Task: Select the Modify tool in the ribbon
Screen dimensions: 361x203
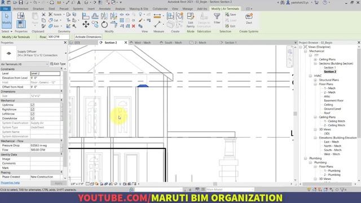Action: (x=7, y=20)
